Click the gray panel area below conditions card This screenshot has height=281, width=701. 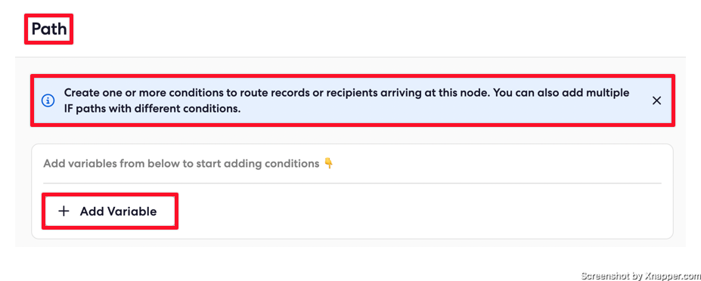[x=352, y=243]
